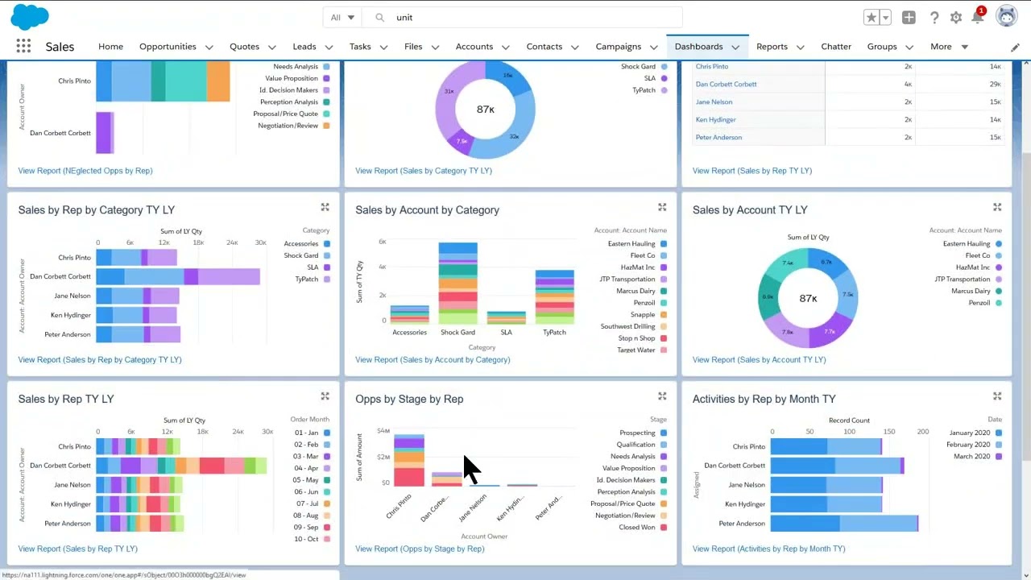Viewport: 1031px width, 580px height.
Task: Expand the Activities by Rep by Month chart
Action: pos(997,396)
